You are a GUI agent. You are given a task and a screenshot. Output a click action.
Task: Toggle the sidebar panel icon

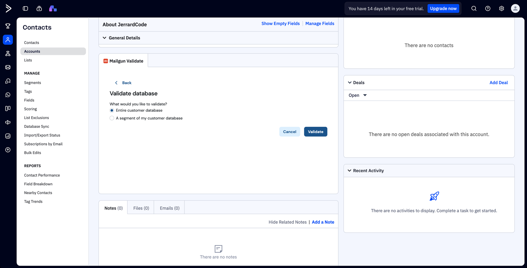pyautogui.click(x=25, y=9)
